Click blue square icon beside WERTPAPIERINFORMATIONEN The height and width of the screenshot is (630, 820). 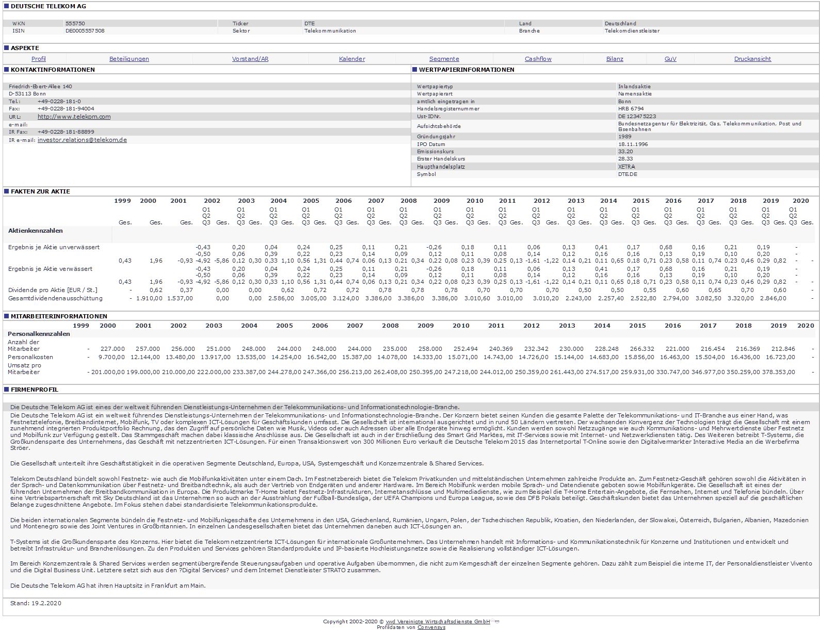pos(415,70)
